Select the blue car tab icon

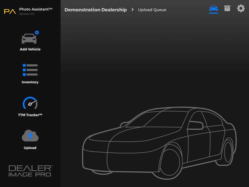pyautogui.click(x=213, y=8)
